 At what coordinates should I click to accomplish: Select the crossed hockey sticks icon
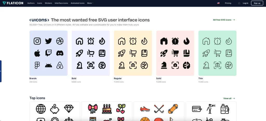159,109
